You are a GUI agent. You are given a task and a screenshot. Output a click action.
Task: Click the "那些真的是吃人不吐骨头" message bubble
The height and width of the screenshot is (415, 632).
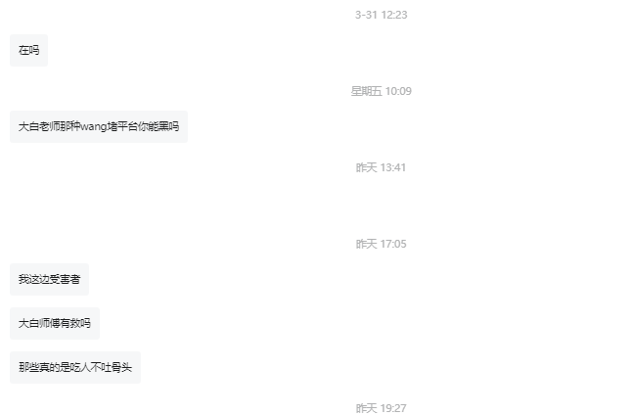(x=75, y=367)
